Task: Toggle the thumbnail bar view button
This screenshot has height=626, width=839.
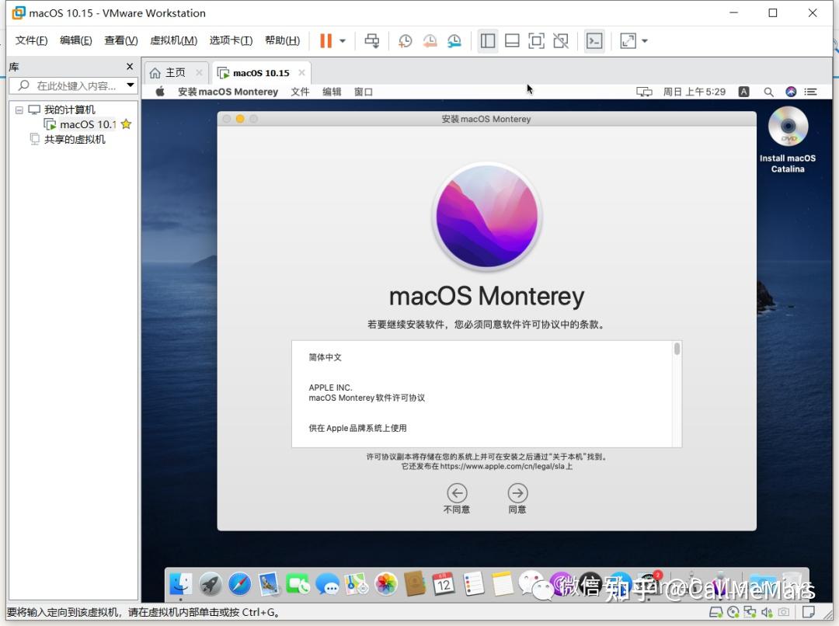Action: coord(512,40)
